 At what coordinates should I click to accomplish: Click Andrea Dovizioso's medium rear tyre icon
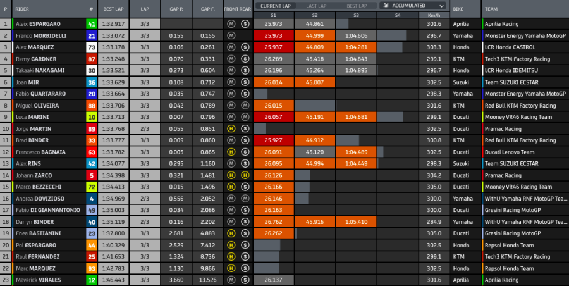(245, 199)
